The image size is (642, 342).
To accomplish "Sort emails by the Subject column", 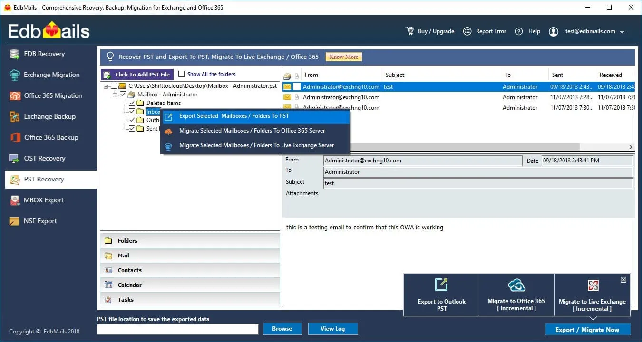I will coord(442,75).
